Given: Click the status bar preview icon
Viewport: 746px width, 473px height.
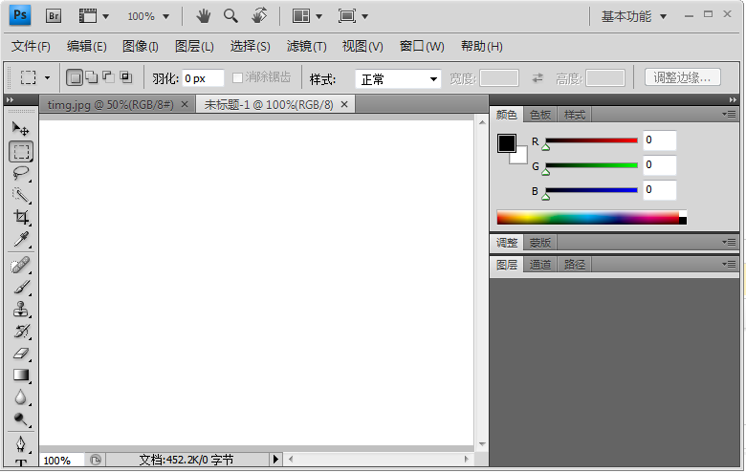Looking at the screenshot, I should (96, 460).
